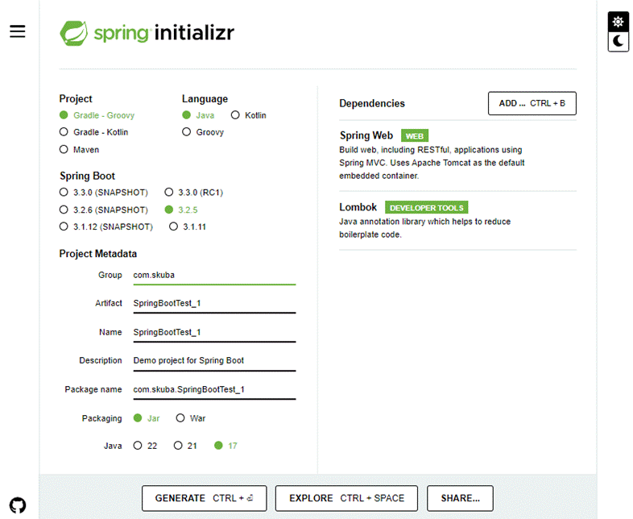Click the ADD dependencies button
The image size is (633, 519).
pyautogui.click(x=532, y=103)
